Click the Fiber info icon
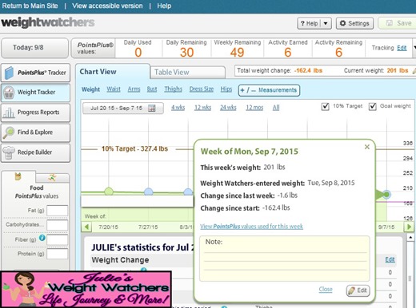416x308 pixels. [x=42, y=238]
